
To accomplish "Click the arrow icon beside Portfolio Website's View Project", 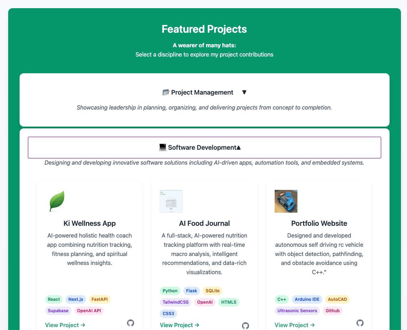I will [312, 325].
